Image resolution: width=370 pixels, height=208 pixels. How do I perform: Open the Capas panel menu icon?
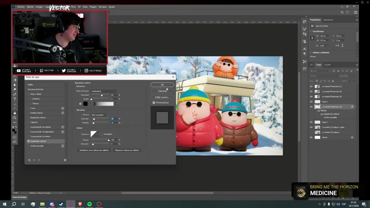point(357,65)
